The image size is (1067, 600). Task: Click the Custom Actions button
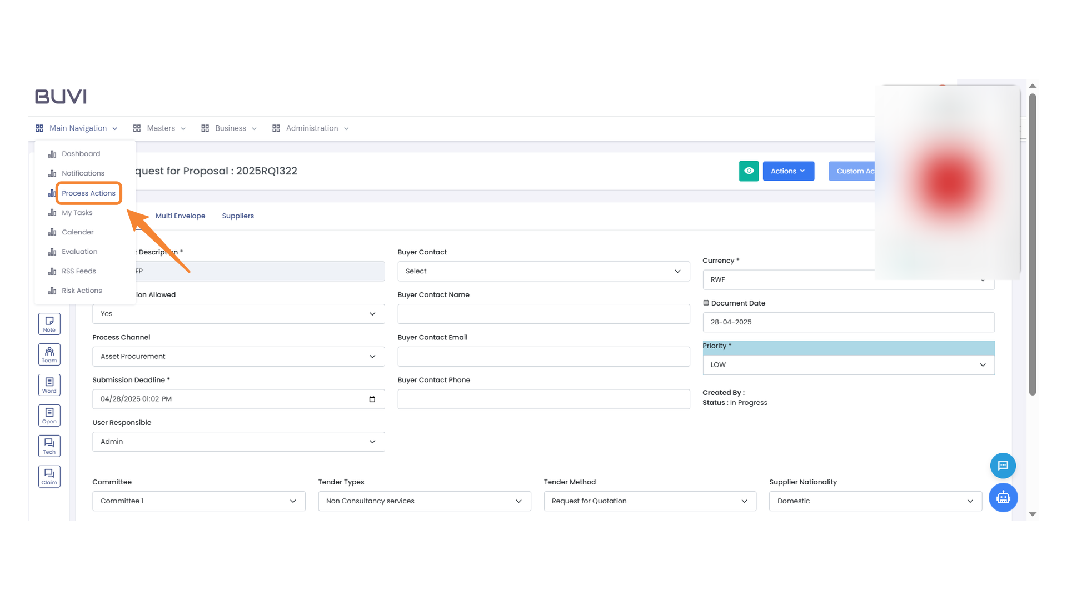859,171
